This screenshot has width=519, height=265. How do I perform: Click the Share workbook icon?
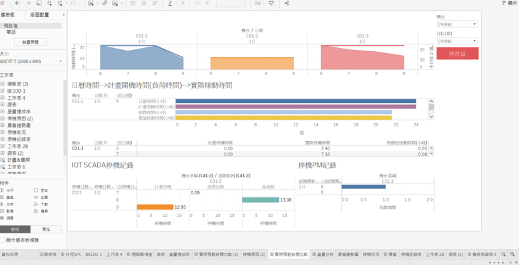pyautogui.click(x=287, y=3)
